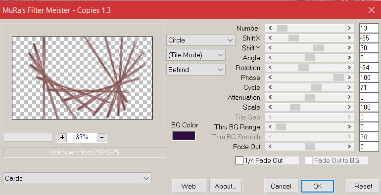Image resolution: width=381 pixels, height=195 pixels.
Task: Enable the 1/n Fade Out checkbox
Action: (239, 160)
